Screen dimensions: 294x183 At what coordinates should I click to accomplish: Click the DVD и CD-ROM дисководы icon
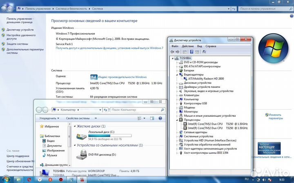pos(181,62)
